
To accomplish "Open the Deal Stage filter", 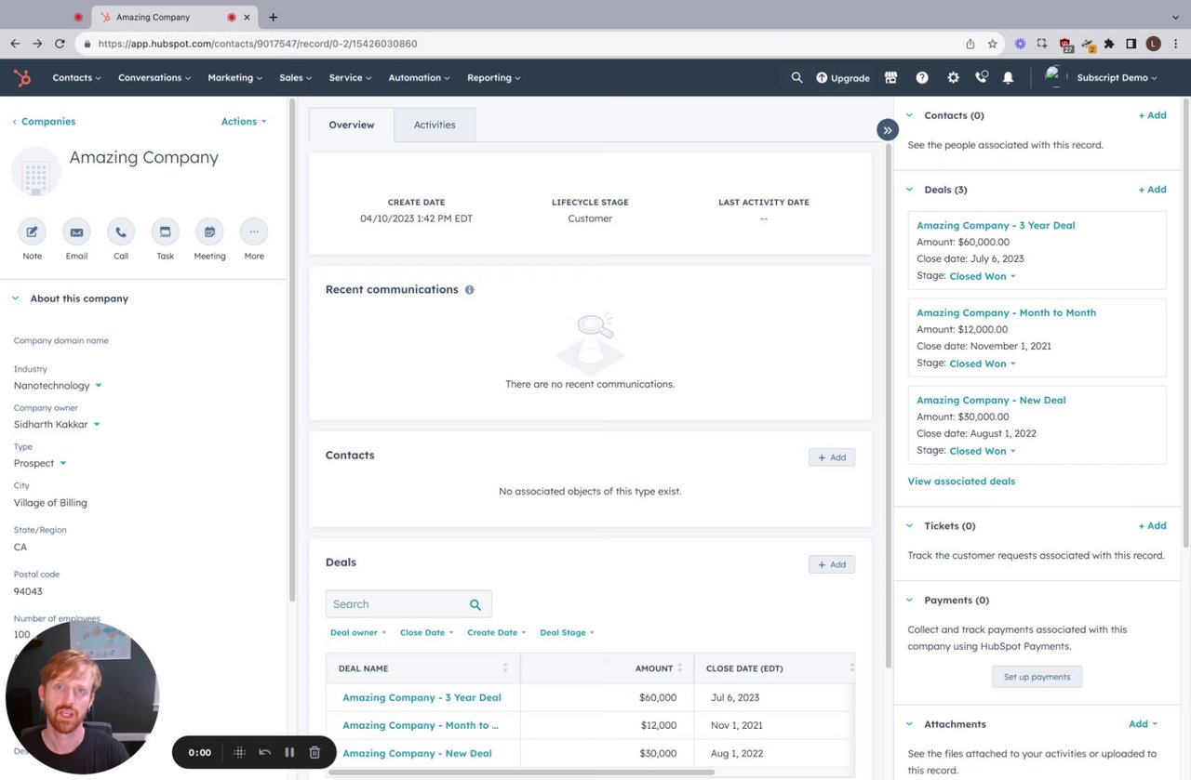I will (567, 633).
